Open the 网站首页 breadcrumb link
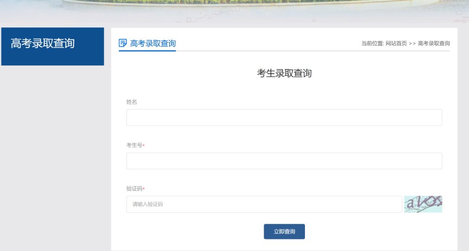This screenshot has width=469, height=251. pos(396,44)
